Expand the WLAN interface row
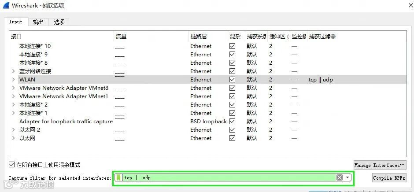Image resolution: width=414 pixels, height=192 pixels. point(14,80)
